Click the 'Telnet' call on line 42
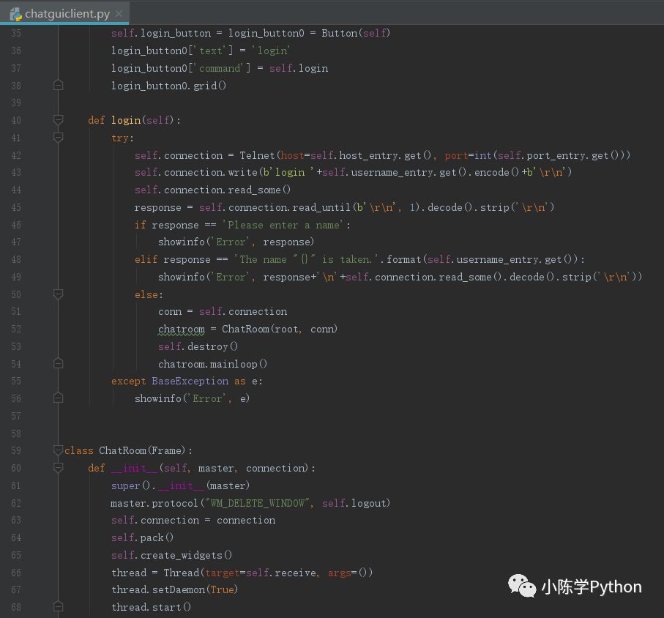The width and height of the screenshot is (664, 618). 257,155
